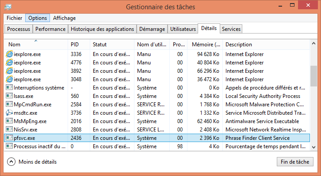
Task: Click the MsMpEng.exe process icon
Action: (9, 121)
